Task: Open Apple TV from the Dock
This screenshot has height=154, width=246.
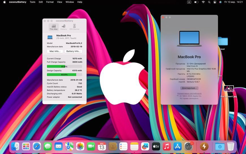Action: point(156,146)
